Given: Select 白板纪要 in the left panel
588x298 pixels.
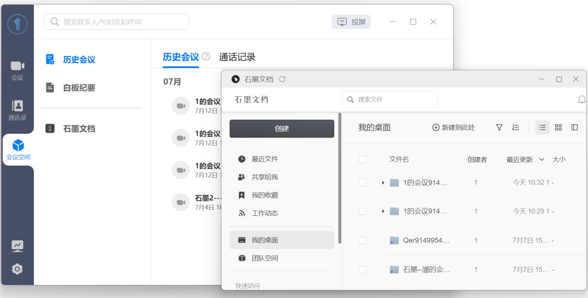Looking at the screenshot, I should tap(79, 88).
